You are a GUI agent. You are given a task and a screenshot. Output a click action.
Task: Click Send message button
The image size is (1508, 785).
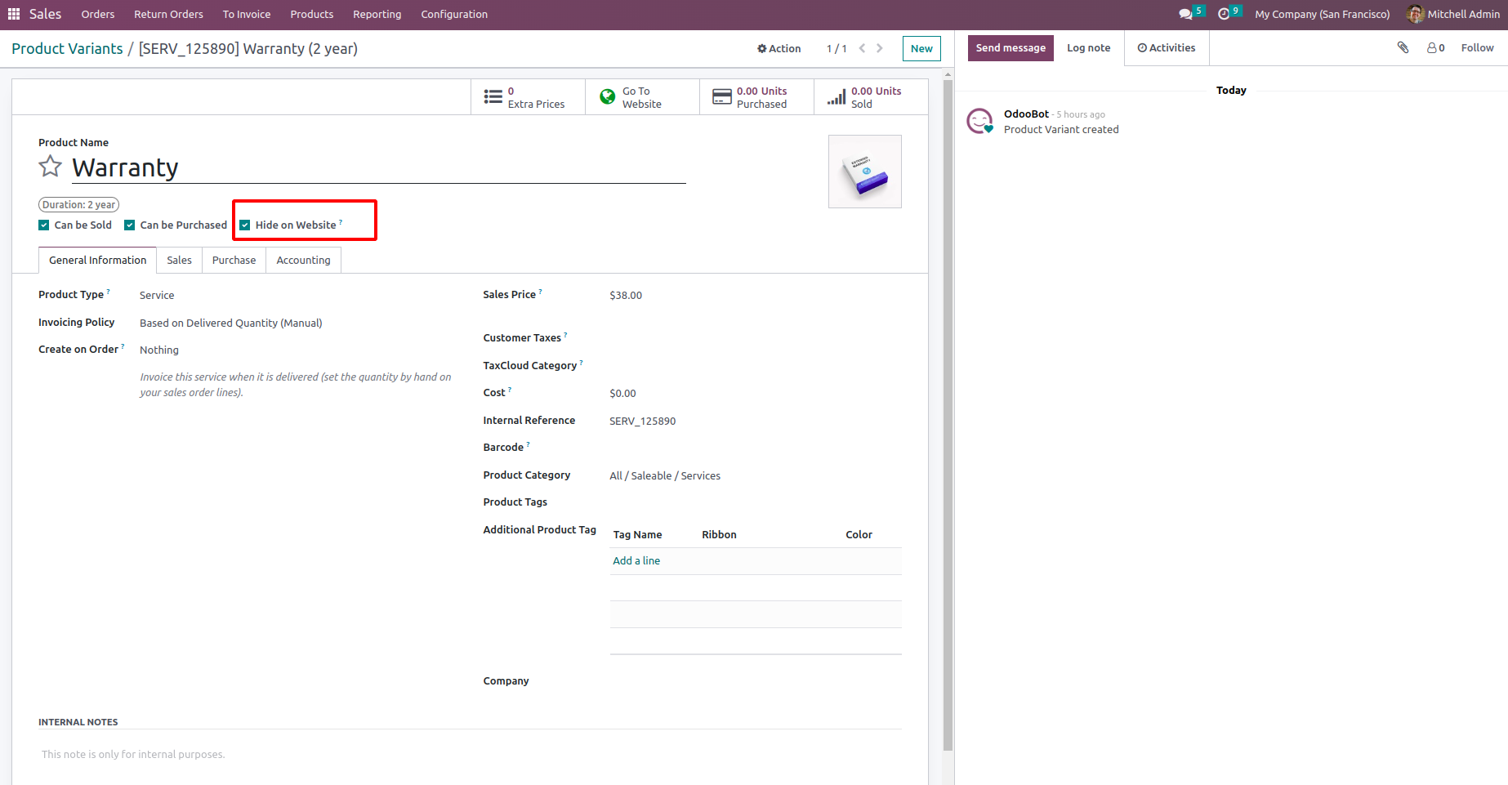1011,47
